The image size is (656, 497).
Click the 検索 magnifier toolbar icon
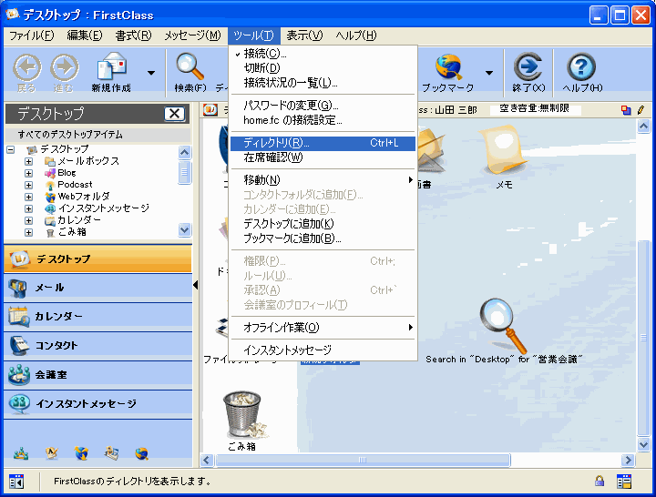(x=190, y=67)
